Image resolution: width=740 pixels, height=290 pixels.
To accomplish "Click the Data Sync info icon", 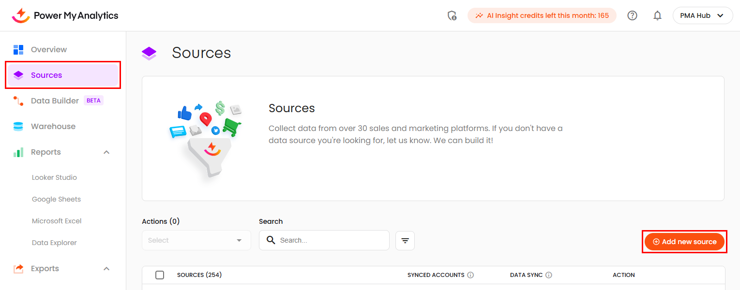I will (x=549, y=275).
